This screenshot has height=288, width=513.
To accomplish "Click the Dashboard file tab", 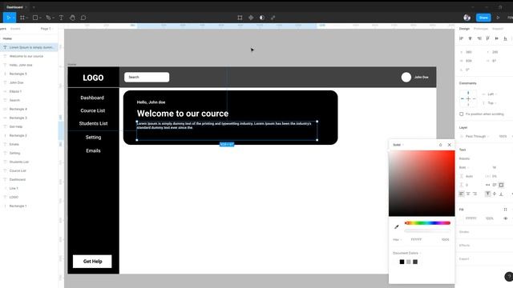I will 14,7.
